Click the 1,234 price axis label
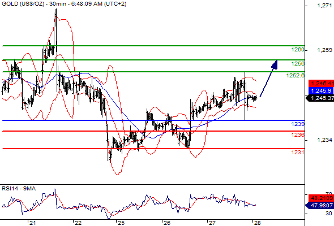Viewport: 334px width, 226px height. pos(324,140)
